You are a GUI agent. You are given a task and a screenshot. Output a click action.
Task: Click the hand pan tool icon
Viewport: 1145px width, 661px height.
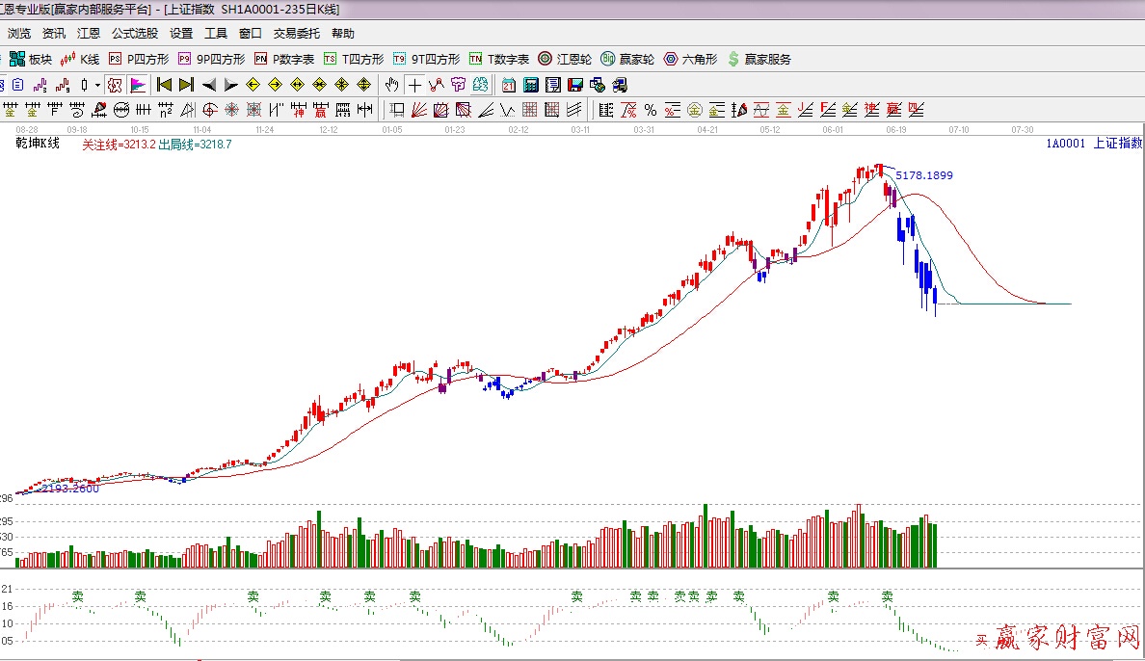point(392,85)
